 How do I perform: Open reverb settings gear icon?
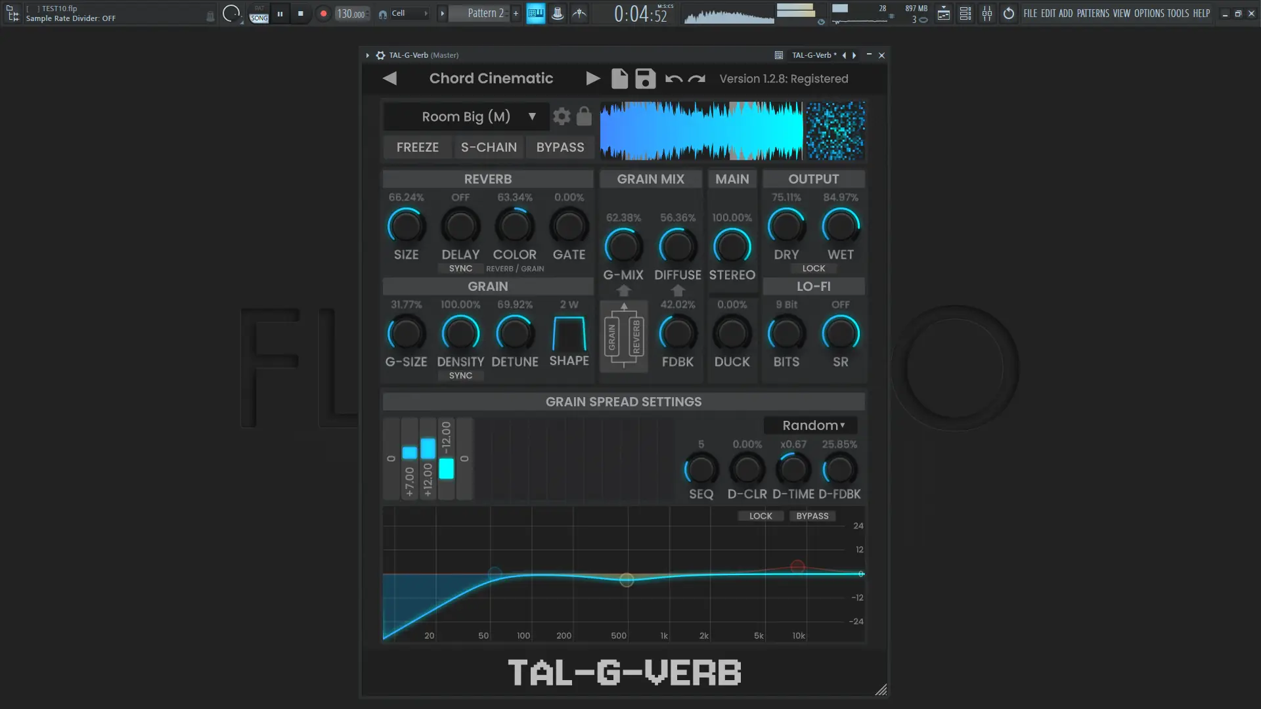[562, 117]
